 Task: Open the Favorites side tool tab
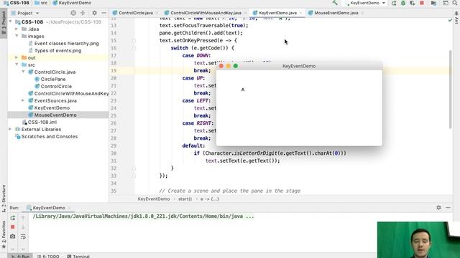(4, 234)
